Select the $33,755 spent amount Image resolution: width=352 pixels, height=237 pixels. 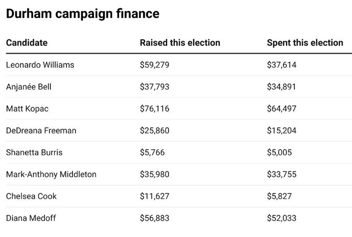tap(282, 175)
